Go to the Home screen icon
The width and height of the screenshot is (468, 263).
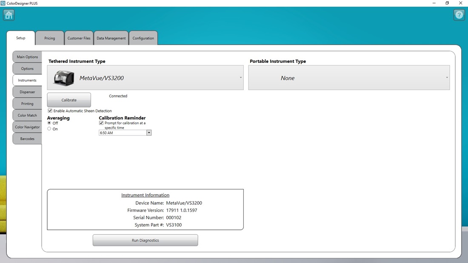(9, 15)
